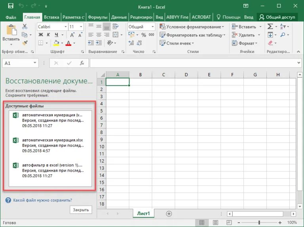Viewport: 304px width, 227px height.
Task: Open Форматировать как таблицу dropdown
Action: 192,35
